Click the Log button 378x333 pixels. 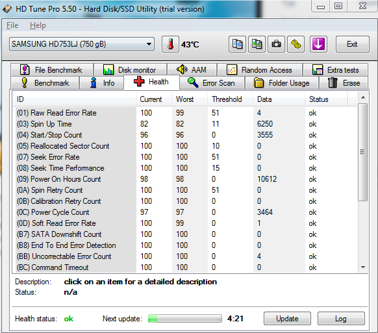pyautogui.click(x=341, y=319)
